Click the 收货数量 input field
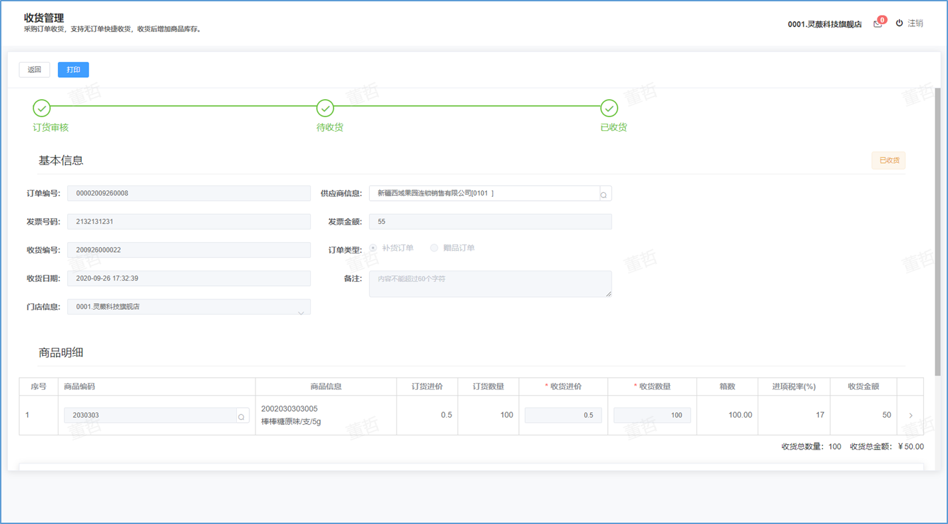The width and height of the screenshot is (948, 524). [x=652, y=416]
